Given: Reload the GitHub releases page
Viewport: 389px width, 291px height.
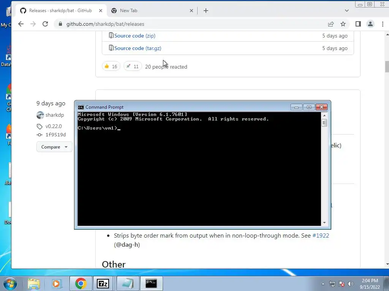Looking at the screenshot, I should pyautogui.click(x=45, y=24).
